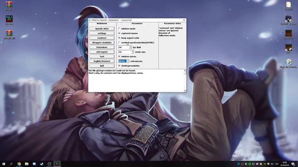
Task: Open the Action Center notifications icon
Action: click(293, 164)
